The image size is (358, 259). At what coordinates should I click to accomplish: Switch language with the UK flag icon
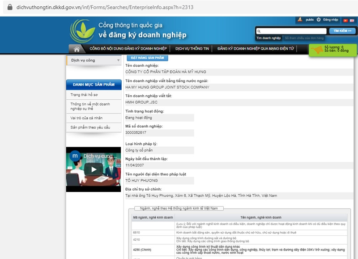pos(352,20)
